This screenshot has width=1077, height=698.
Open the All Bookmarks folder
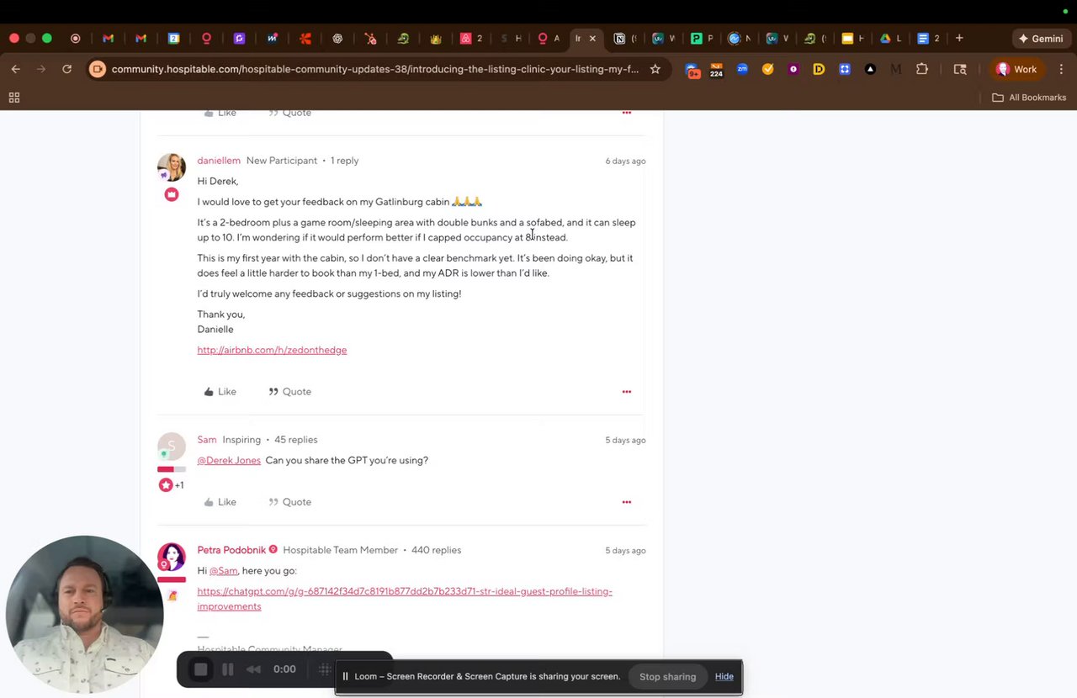pos(1029,98)
